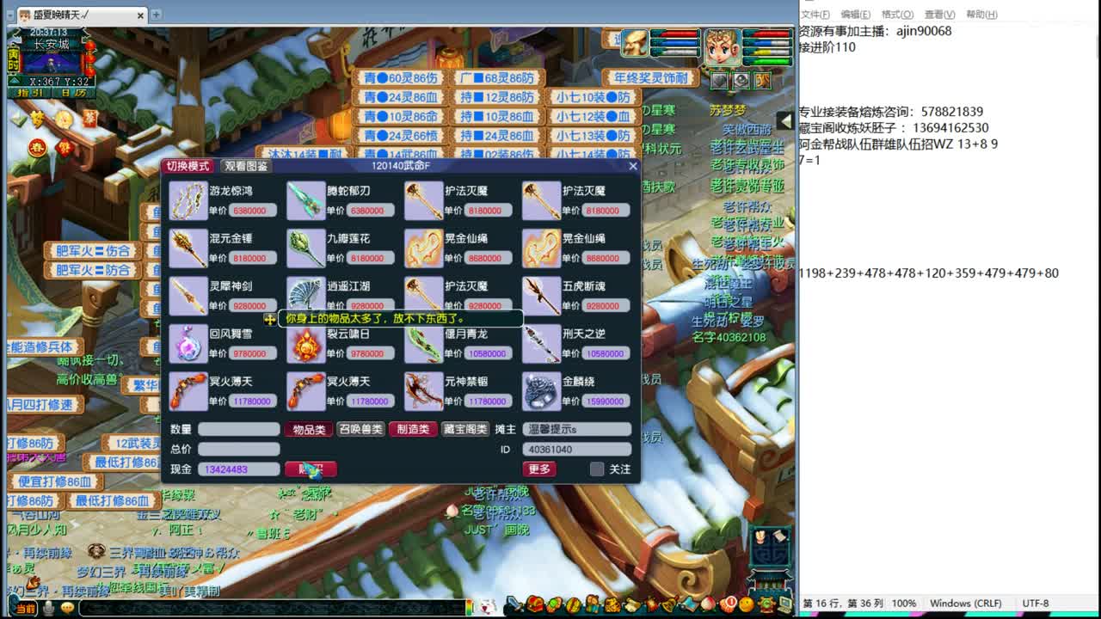Click the new-tab plus next to 盛夏晚晴天
The width and height of the screenshot is (1101, 619).
click(x=157, y=15)
